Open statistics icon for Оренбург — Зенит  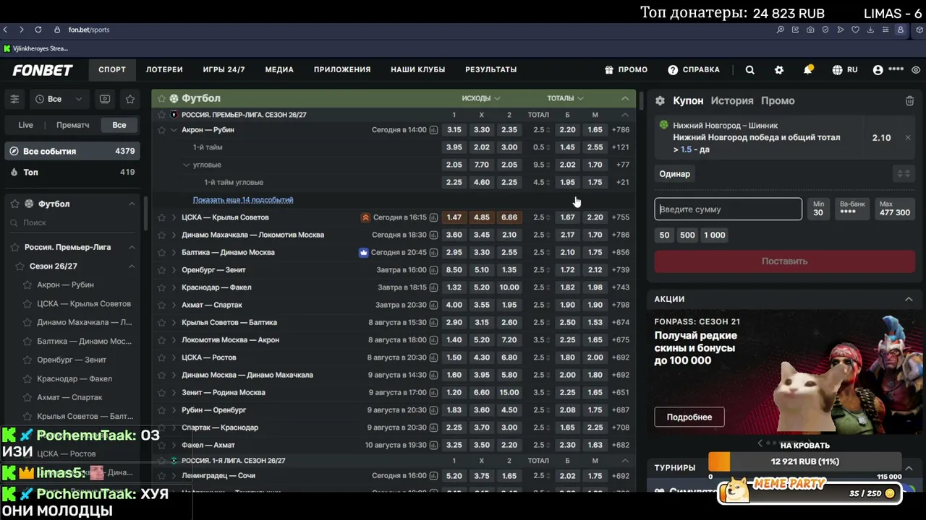point(433,270)
